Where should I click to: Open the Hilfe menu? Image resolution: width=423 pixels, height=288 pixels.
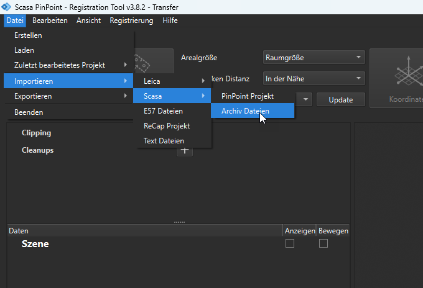(x=170, y=20)
